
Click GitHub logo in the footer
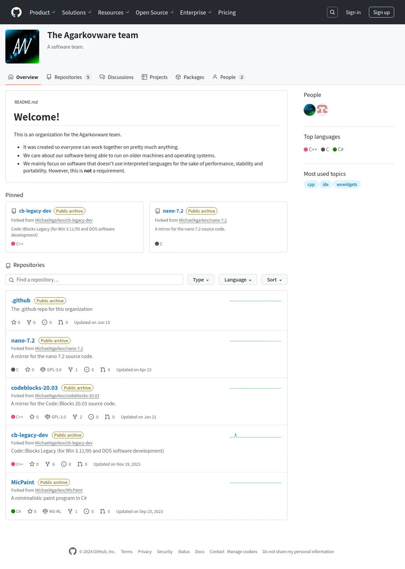point(73,551)
